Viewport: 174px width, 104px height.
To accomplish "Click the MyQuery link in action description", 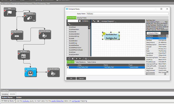I will click(26, 101).
